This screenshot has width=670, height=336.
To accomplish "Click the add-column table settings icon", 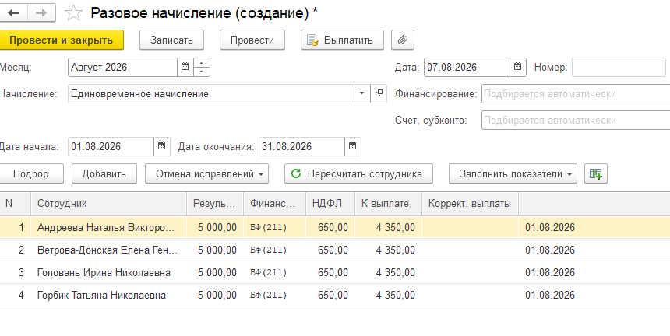I will coord(596,173).
